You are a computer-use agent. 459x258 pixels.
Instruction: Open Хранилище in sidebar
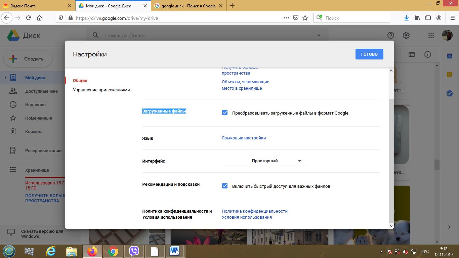[x=37, y=170]
